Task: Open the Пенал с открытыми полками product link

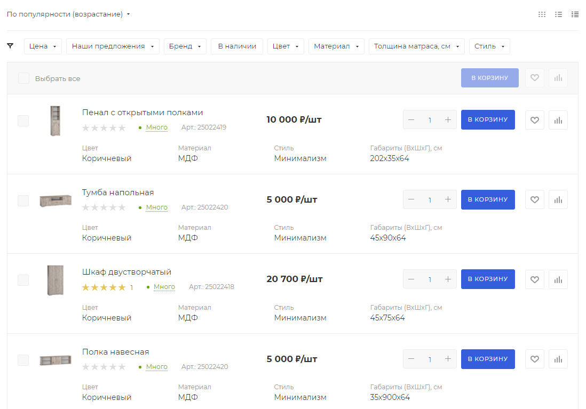Action: click(142, 113)
